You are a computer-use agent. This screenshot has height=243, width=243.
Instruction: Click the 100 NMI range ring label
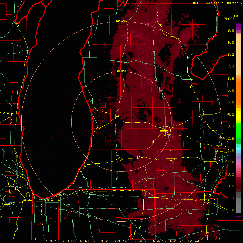click(121, 21)
